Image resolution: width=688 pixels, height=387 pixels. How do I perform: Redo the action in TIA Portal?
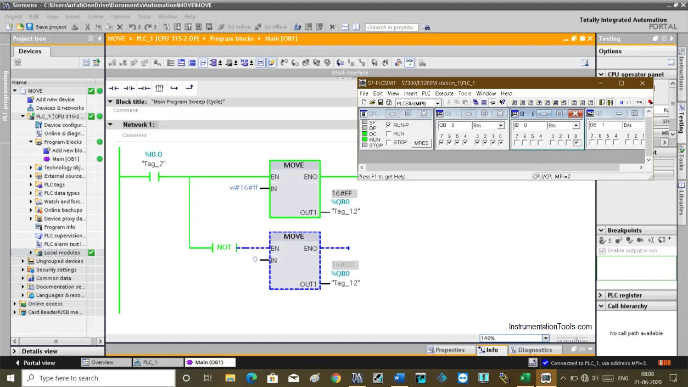click(148, 27)
